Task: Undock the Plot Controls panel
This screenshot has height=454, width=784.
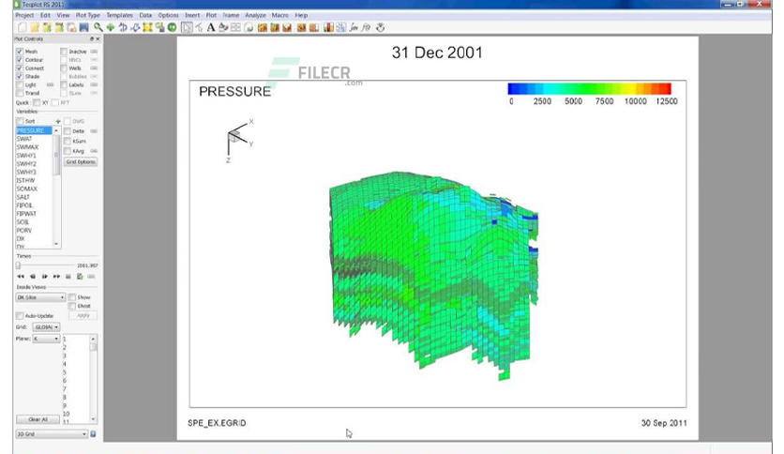Action: coord(92,39)
